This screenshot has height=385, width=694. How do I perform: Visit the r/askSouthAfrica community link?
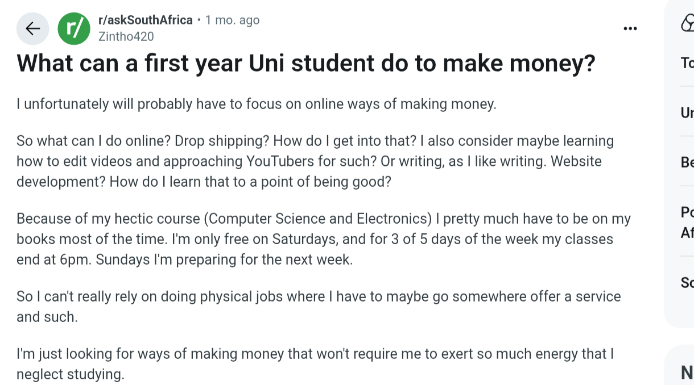click(x=146, y=20)
